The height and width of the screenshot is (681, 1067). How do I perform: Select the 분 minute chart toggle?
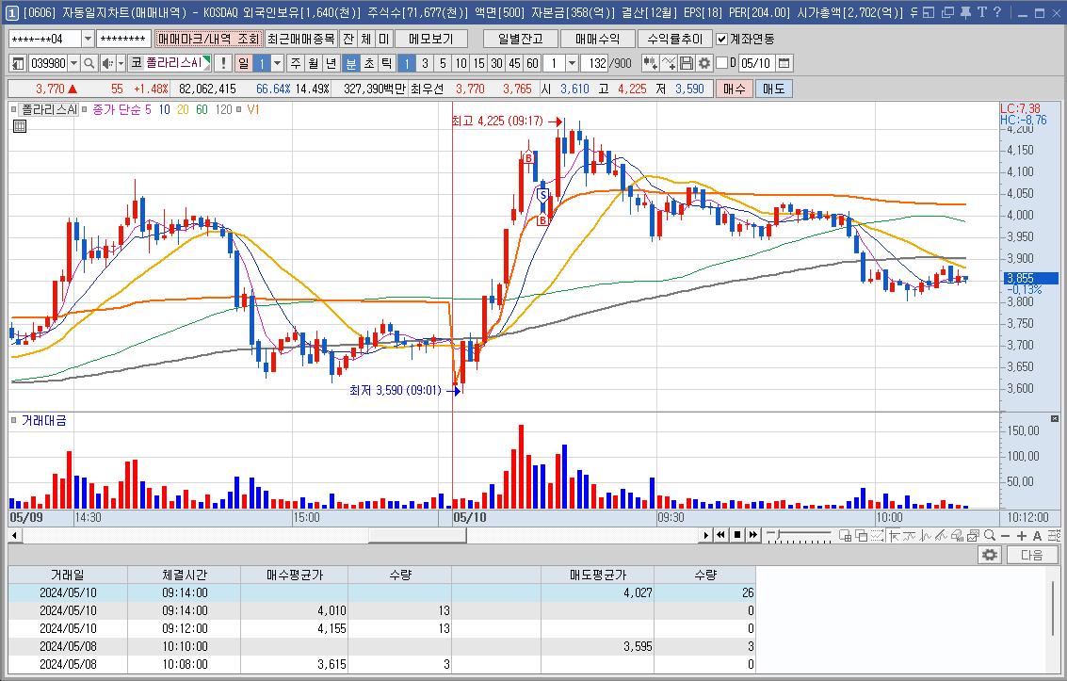tap(351, 63)
